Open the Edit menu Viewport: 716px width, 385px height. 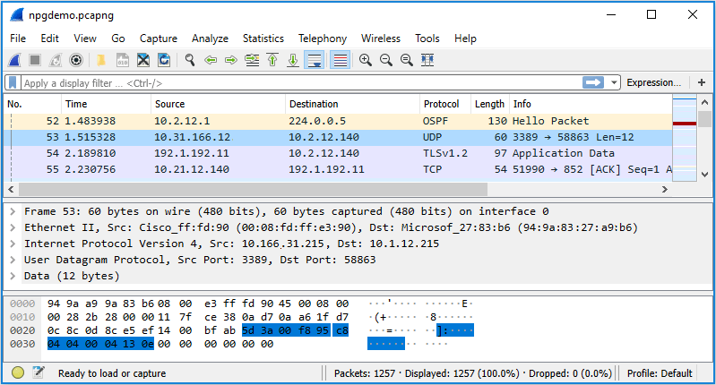pos(49,38)
